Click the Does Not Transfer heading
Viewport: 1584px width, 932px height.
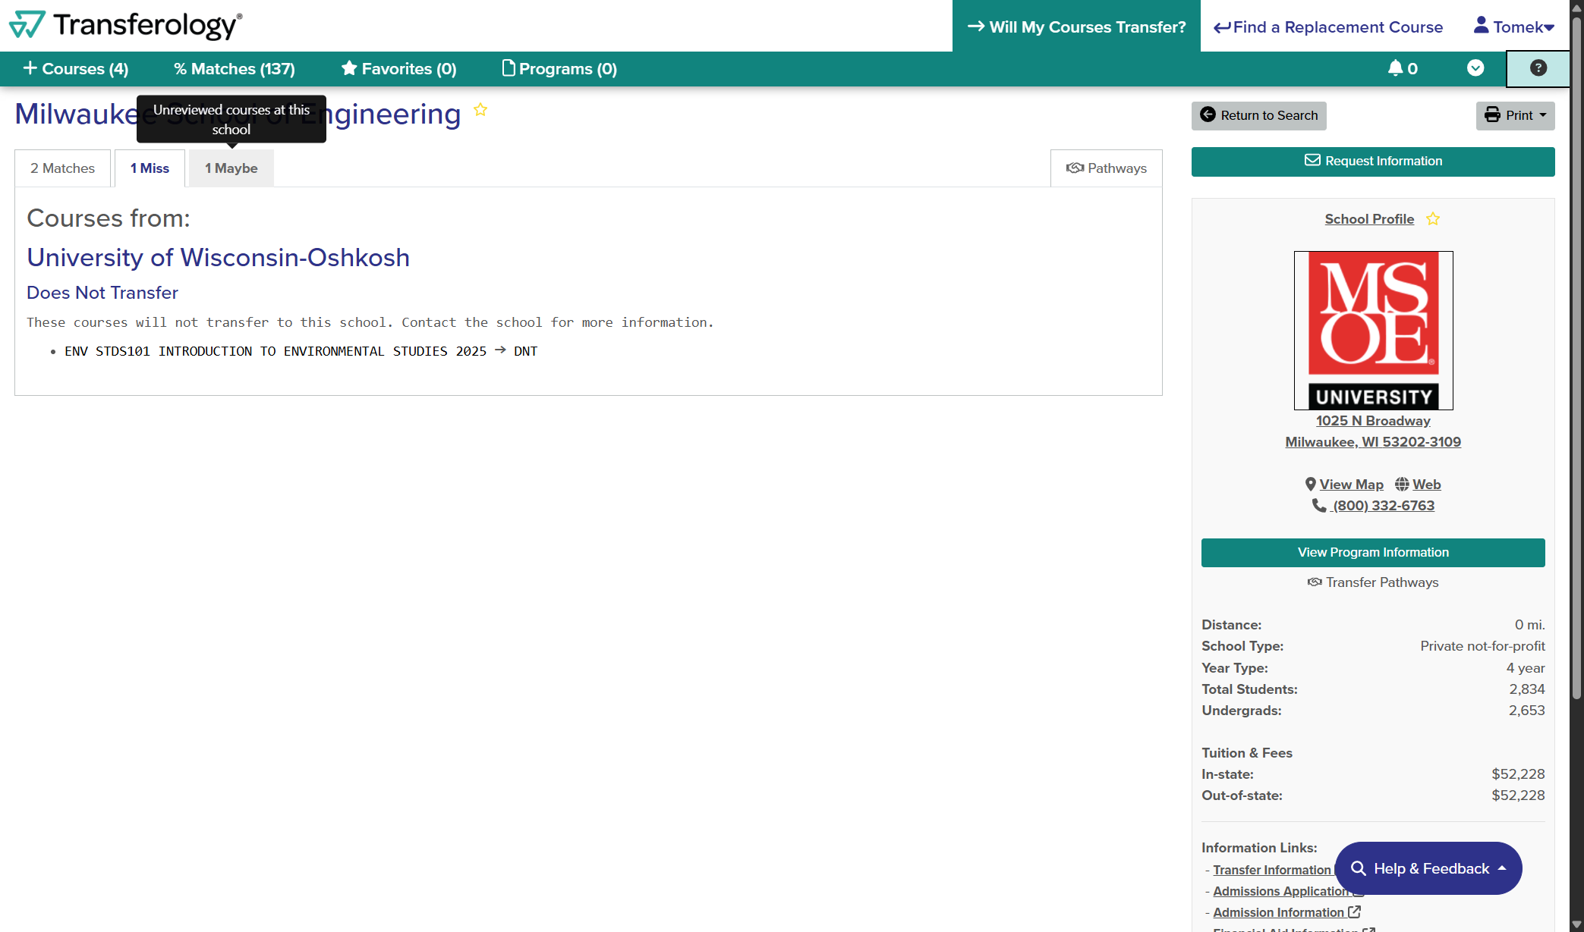pos(102,293)
